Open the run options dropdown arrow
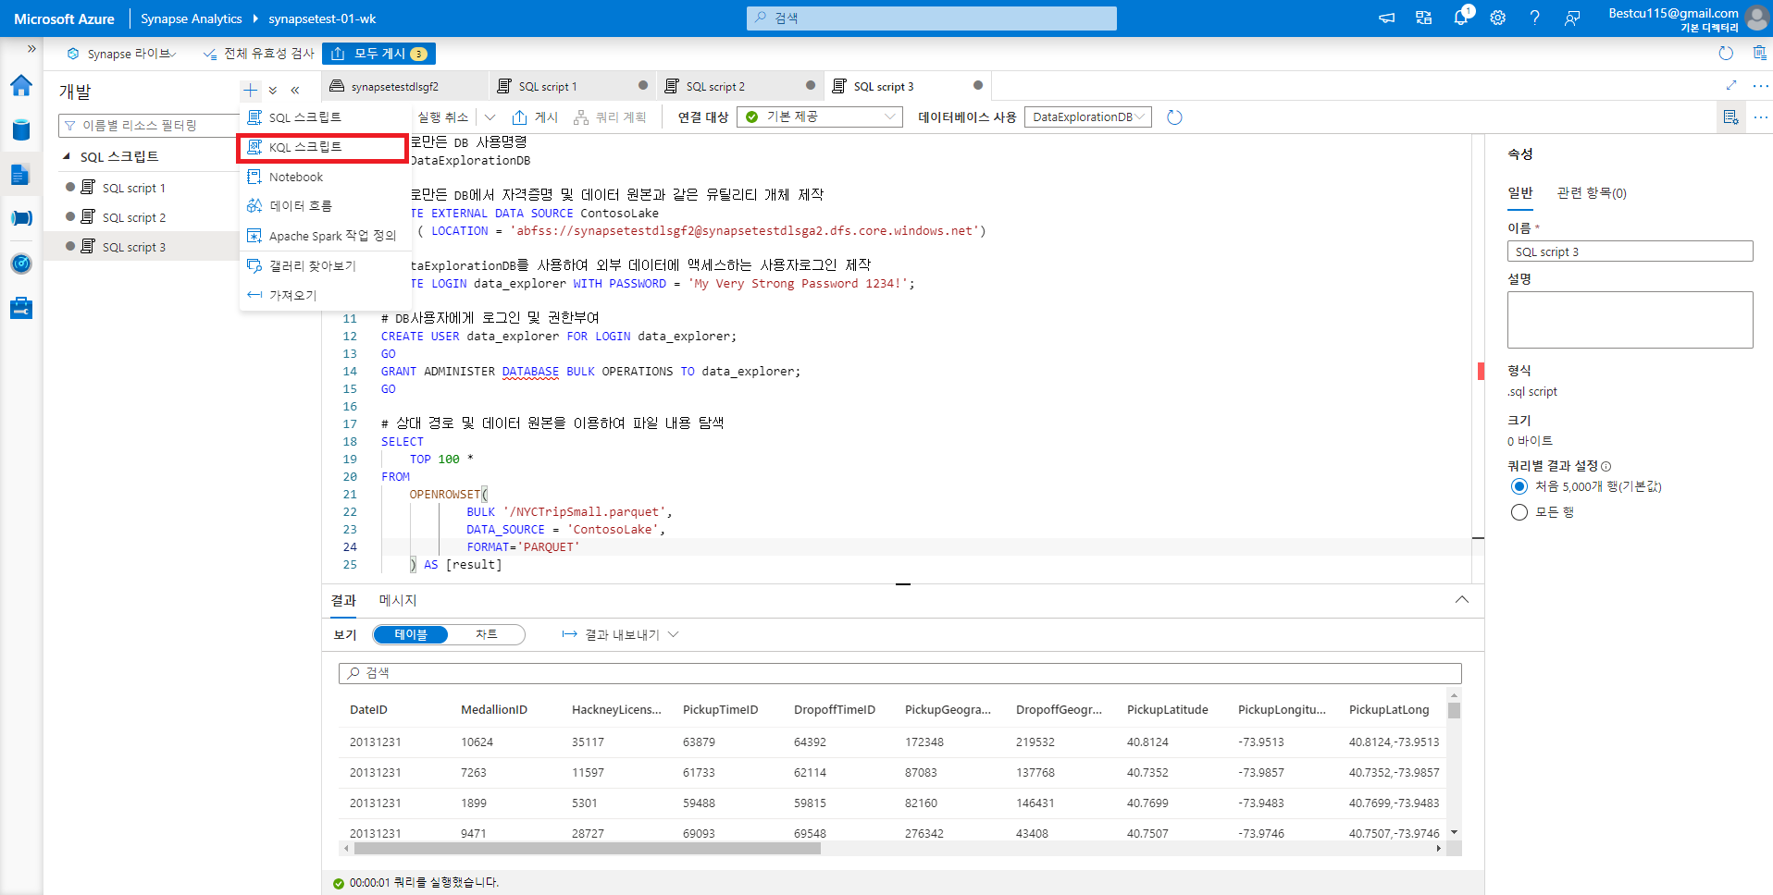The height and width of the screenshot is (895, 1773). 490,117
